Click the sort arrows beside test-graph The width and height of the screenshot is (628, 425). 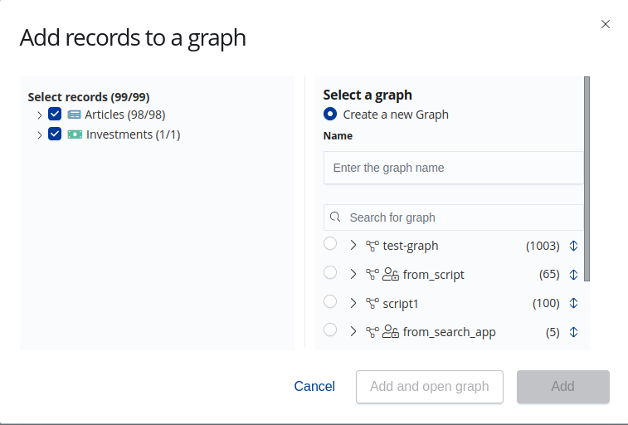click(573, 246)
